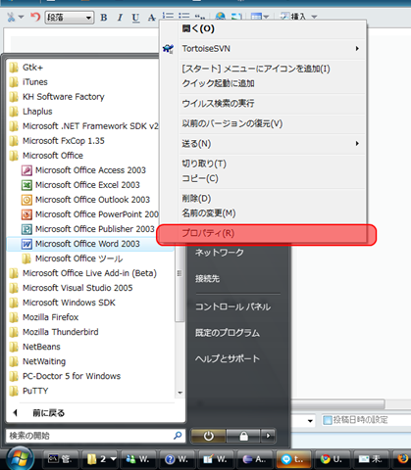Choose コピー(C) in context menu
Viewport: 411px width, 470px height.
coord(200,178)
